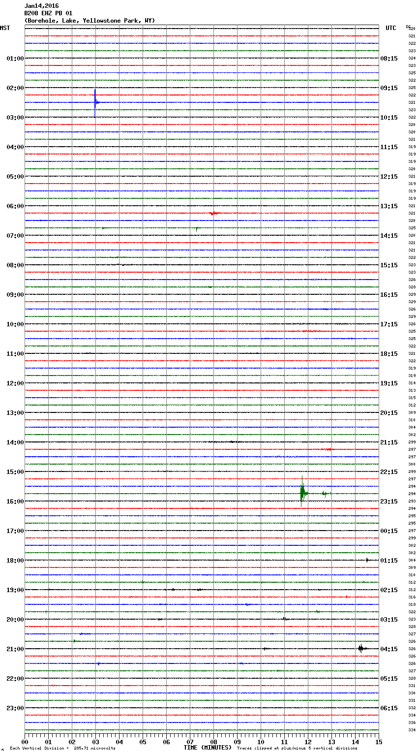Image resolution: width=418 pixels, height=755 pixels.
Task: Click the 16:15 UTC time label
Action: coord(389,295)
